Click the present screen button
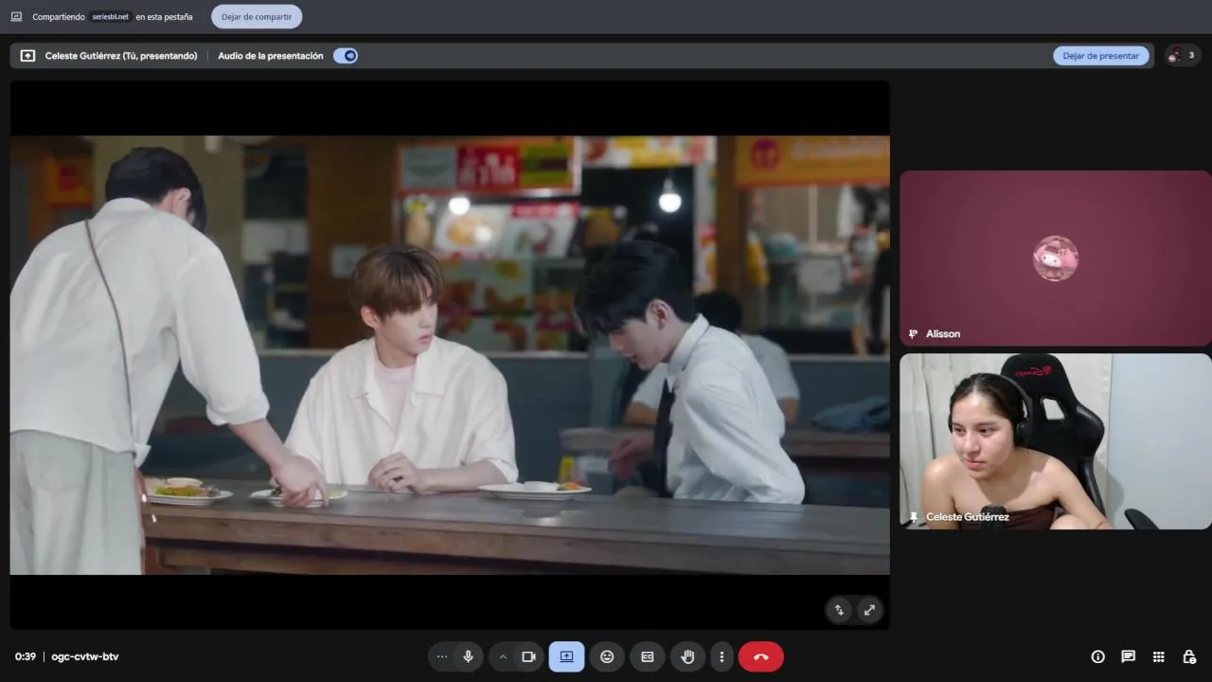Screen dimensions: 1212x682 566,656
